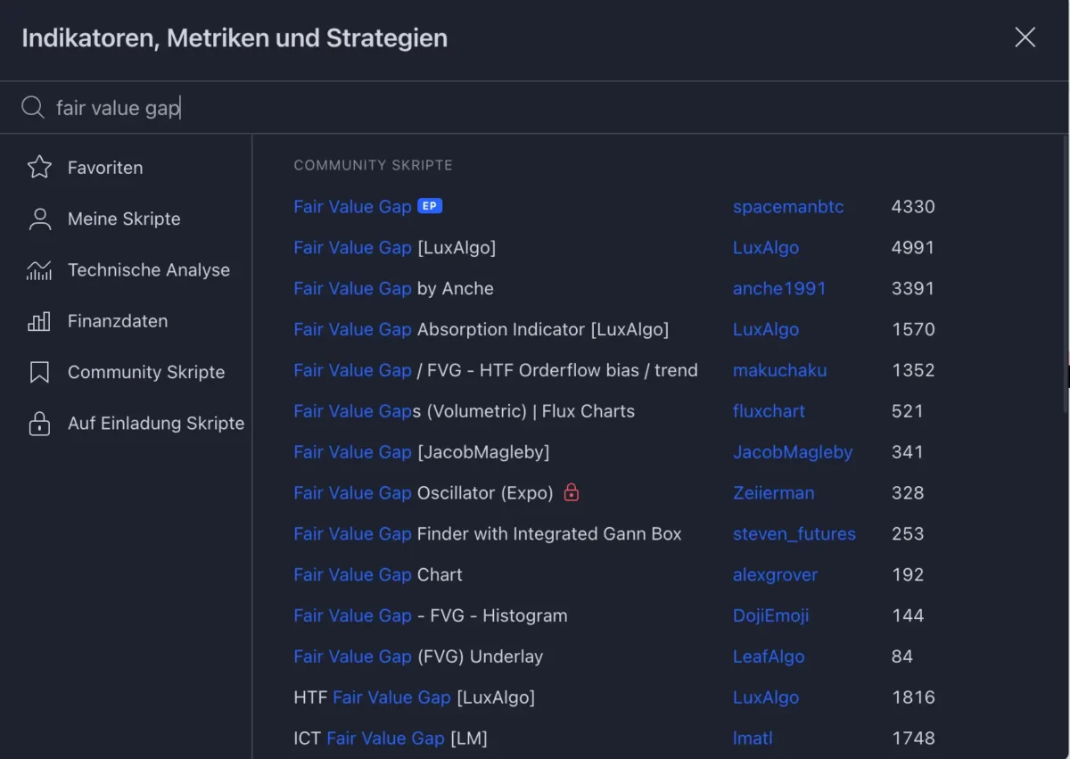Open Meine Skripte via the person icon
This screenshot has height=759, width=1070.
(39, 219)
